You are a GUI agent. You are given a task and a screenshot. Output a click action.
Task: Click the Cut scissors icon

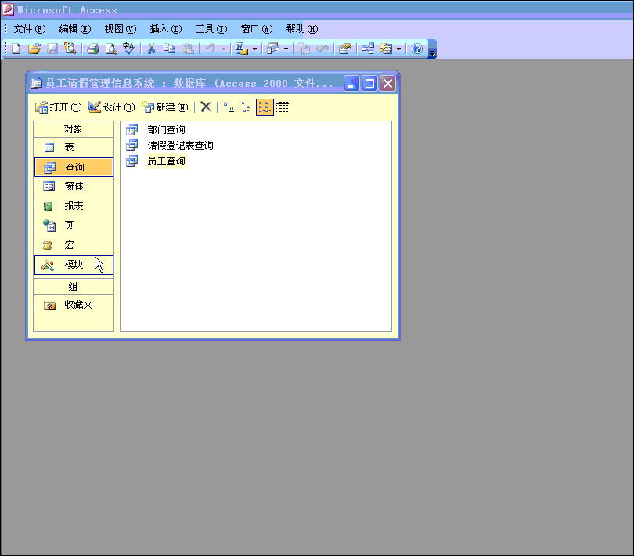[151, 49]
